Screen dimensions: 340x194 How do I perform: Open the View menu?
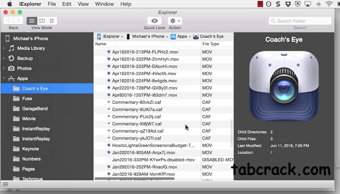pos(83,4)
